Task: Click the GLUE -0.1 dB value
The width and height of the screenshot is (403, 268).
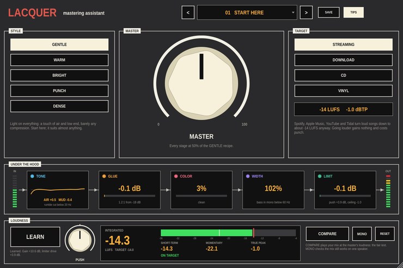Action: coord(130,188)
